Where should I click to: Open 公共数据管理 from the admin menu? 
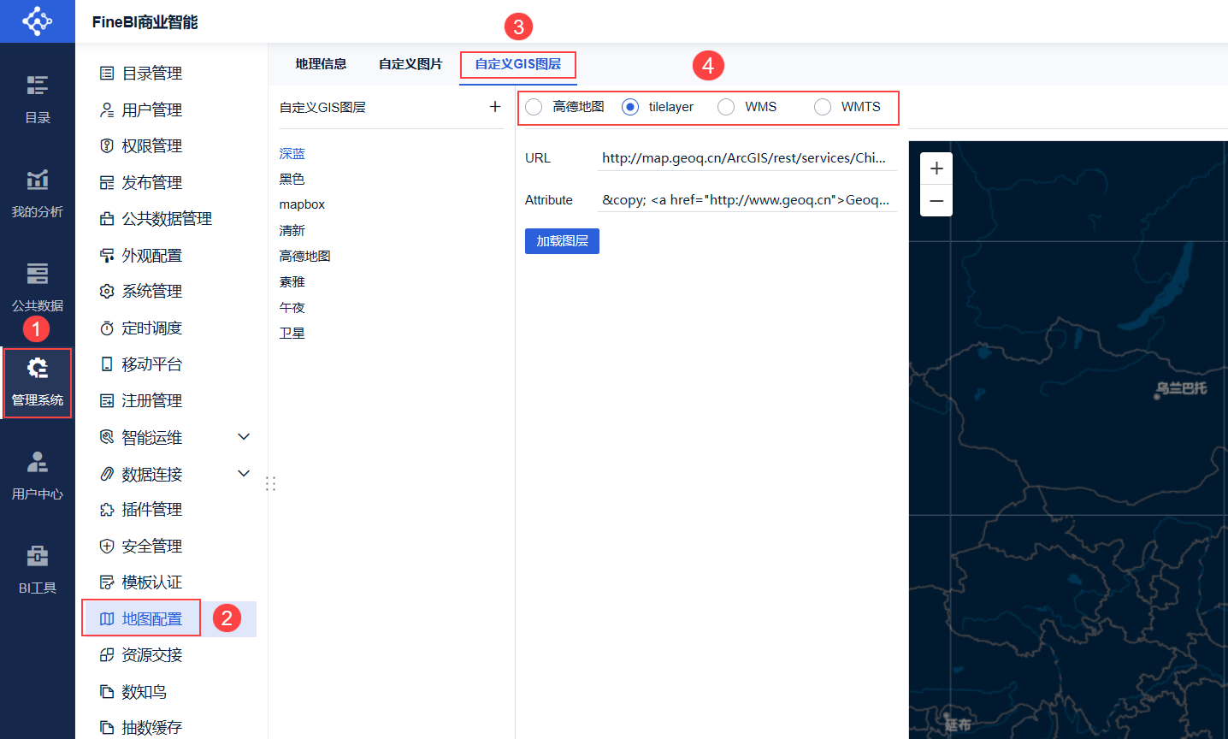pos(166,219)
